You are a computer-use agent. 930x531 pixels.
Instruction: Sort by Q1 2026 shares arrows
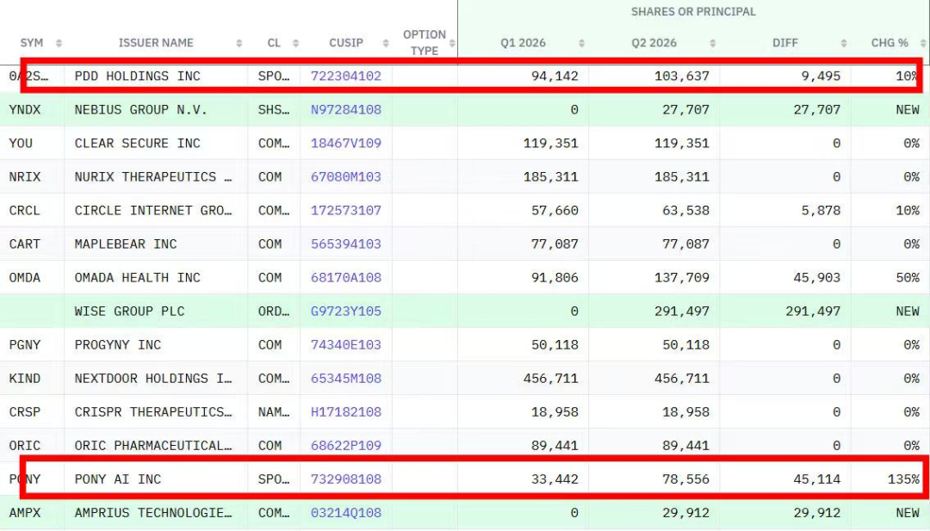pyautogui.click(x=581, y=43)
